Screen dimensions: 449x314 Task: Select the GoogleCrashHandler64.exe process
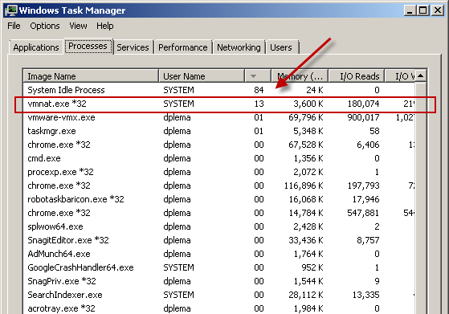pyautogui.click(x=219, y=267)
